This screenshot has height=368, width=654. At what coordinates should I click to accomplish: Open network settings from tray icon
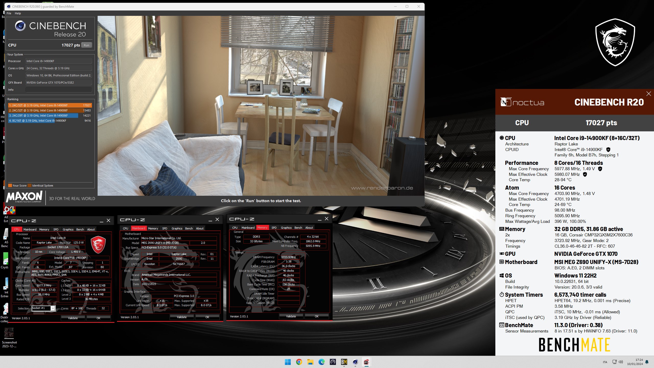(x=614, y=362)
